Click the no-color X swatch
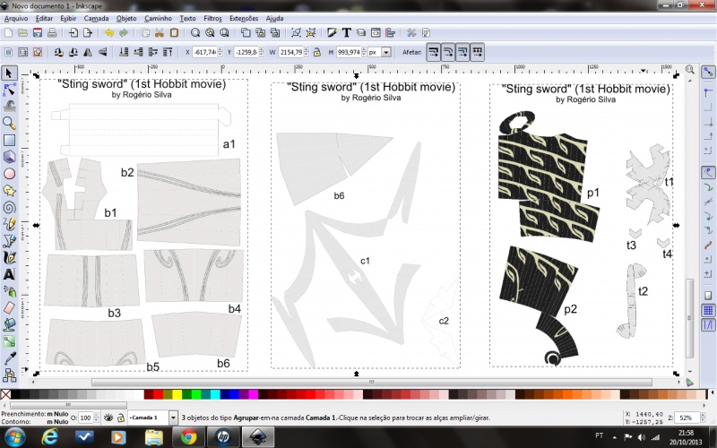This screenshot has height=448, width=717. (x=5, y=394)
